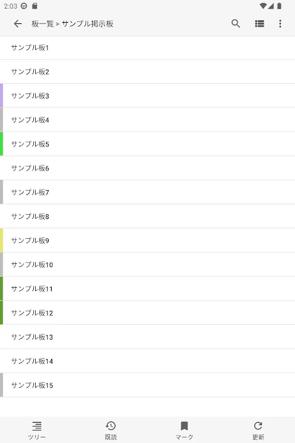Click the purple marker on サンプル板3
Image resolution: width=295 pixels, height=443 pixels.
tap(1, 96)
